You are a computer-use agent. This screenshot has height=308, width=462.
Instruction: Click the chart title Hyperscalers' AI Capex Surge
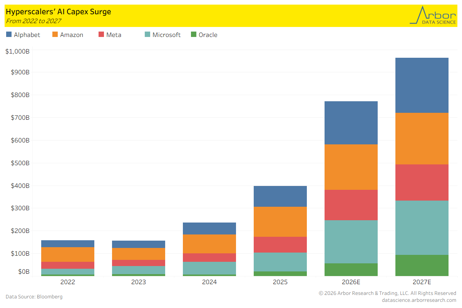58,12
